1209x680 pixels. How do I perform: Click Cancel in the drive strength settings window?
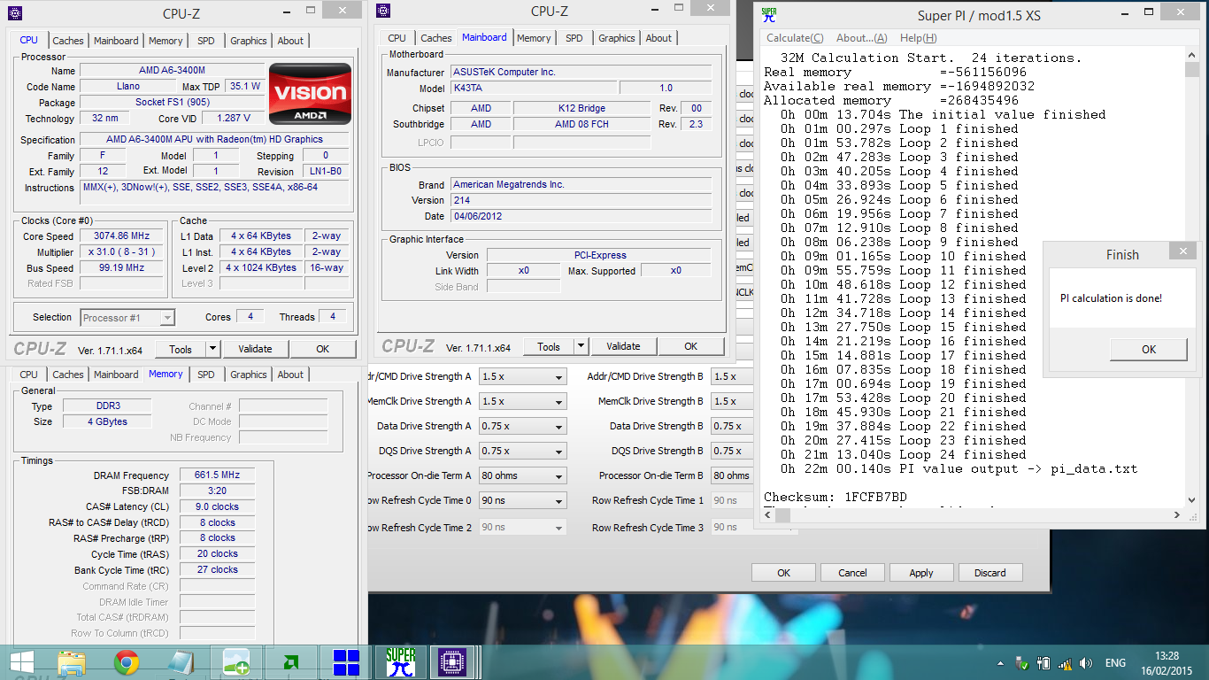tap(852, 573)
